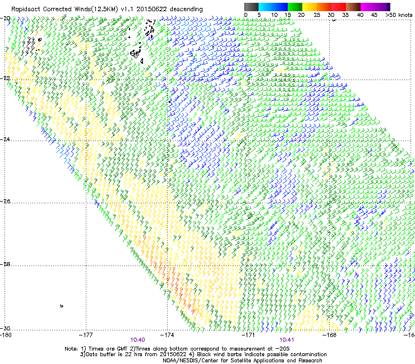Click the '-26' latitude axis label
415x364 pixels.
coord(5,202)
